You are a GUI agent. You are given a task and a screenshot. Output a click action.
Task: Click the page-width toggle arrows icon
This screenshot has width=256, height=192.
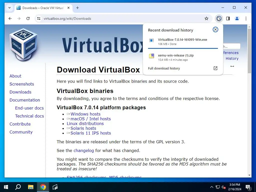[232, 66]
